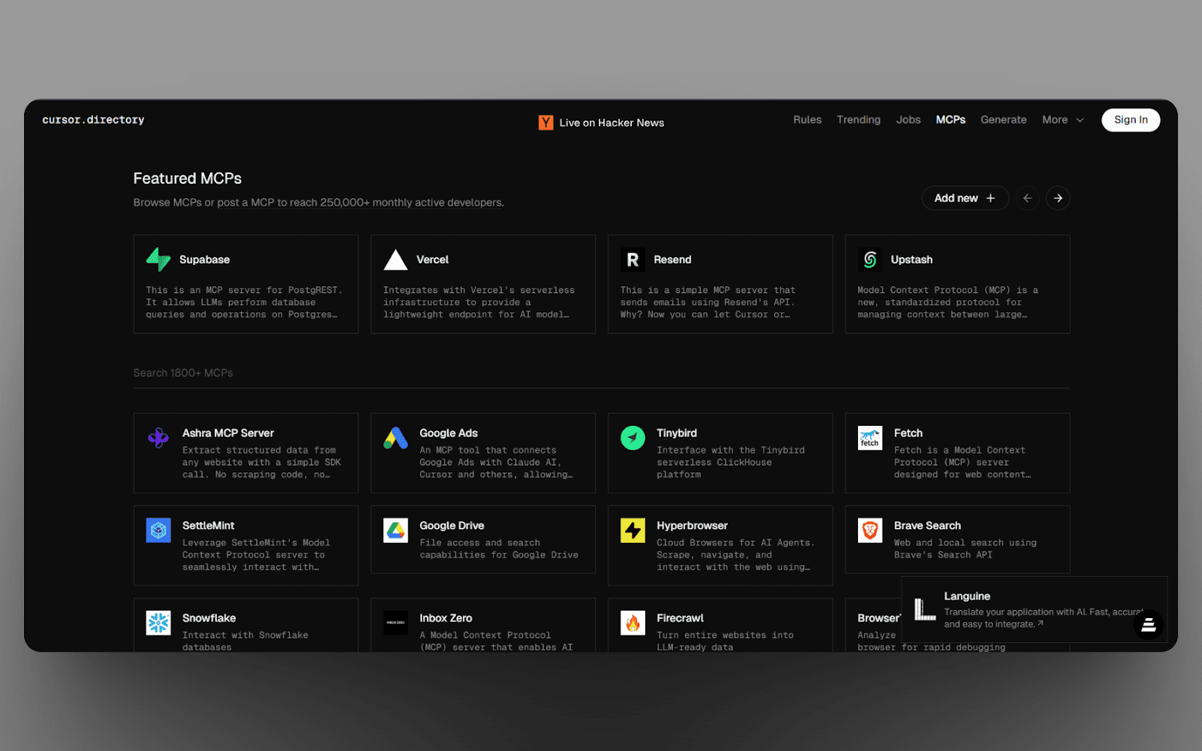This screenshot has height=751, width=1202.
Task: Click the SettleMint card title
Action: 208,526
